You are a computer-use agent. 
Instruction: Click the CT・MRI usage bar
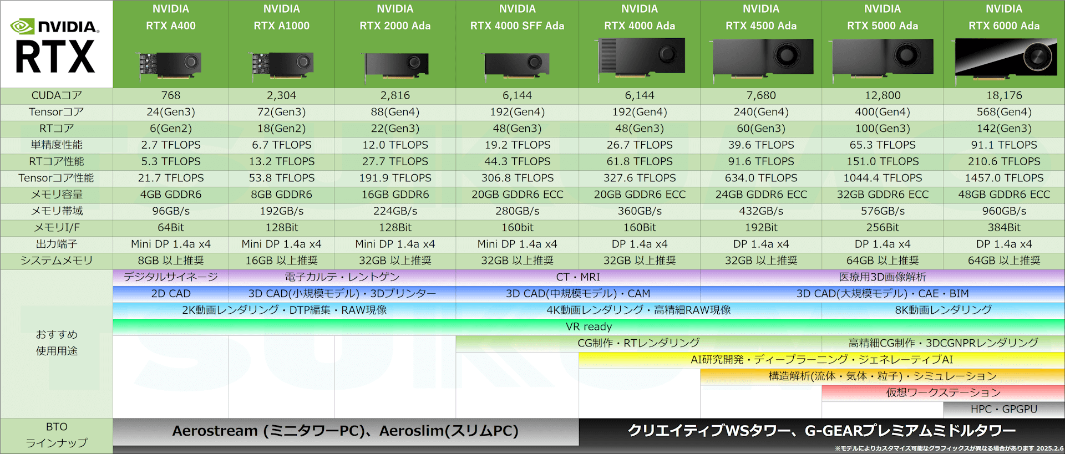(x=578, y=278)
